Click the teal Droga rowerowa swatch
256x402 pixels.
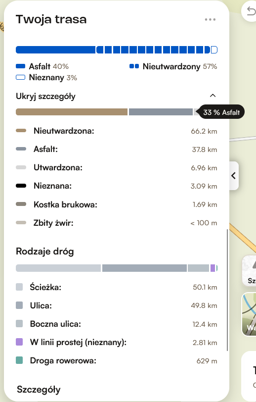click(19, 360)
